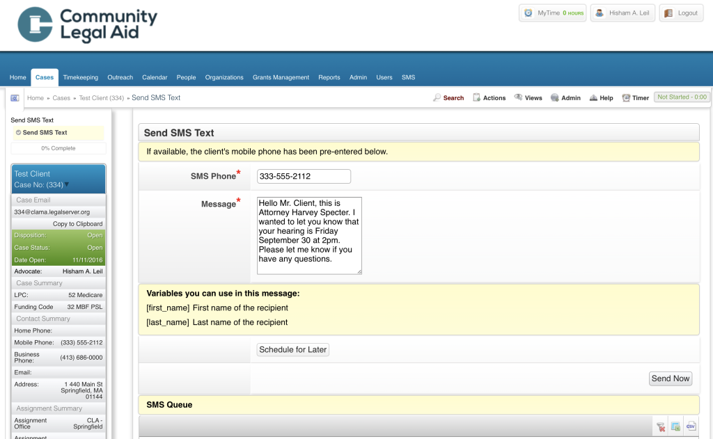Screen dimensions: 713x439
Task: Open the Actions menu
Action: [489, 97]
